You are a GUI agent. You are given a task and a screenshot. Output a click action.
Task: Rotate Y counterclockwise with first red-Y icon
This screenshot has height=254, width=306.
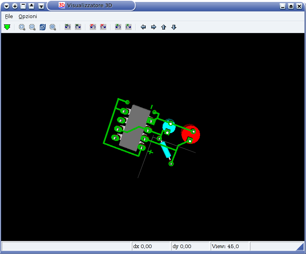pos(93,27)
